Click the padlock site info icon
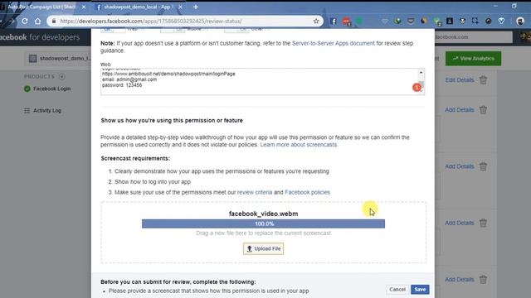Viewport: 531px width, 298px height. coord(53,21)
